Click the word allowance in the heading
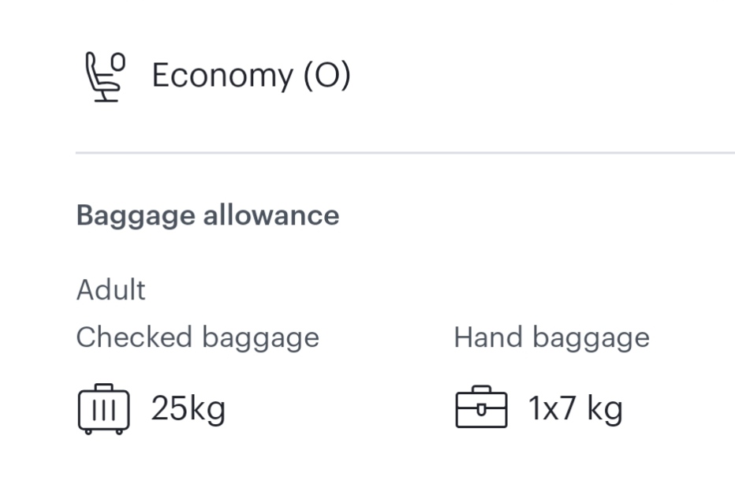 coord(271,215)
